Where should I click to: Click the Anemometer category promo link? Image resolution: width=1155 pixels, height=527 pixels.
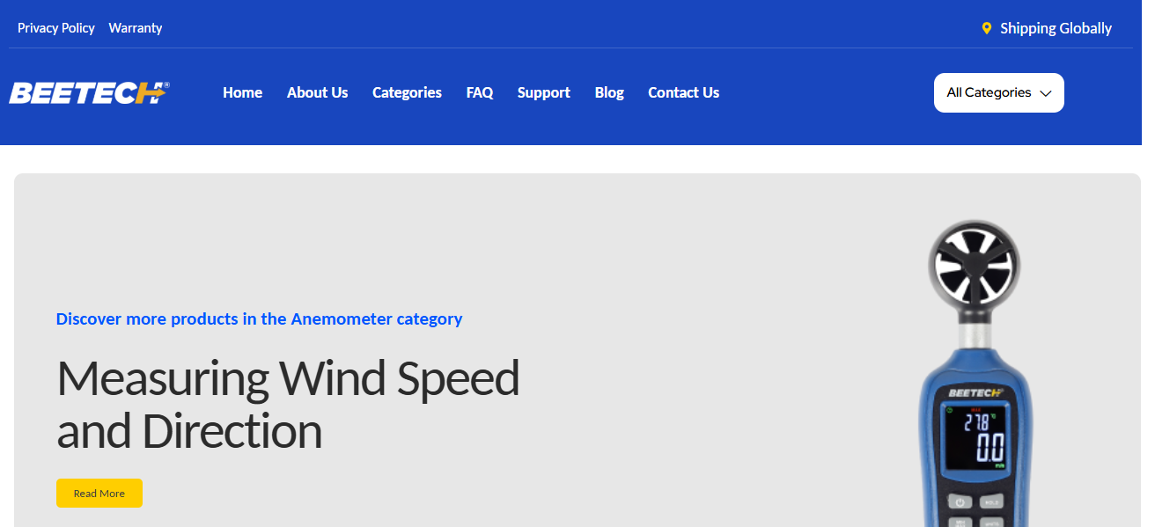(x=259, y=318)
